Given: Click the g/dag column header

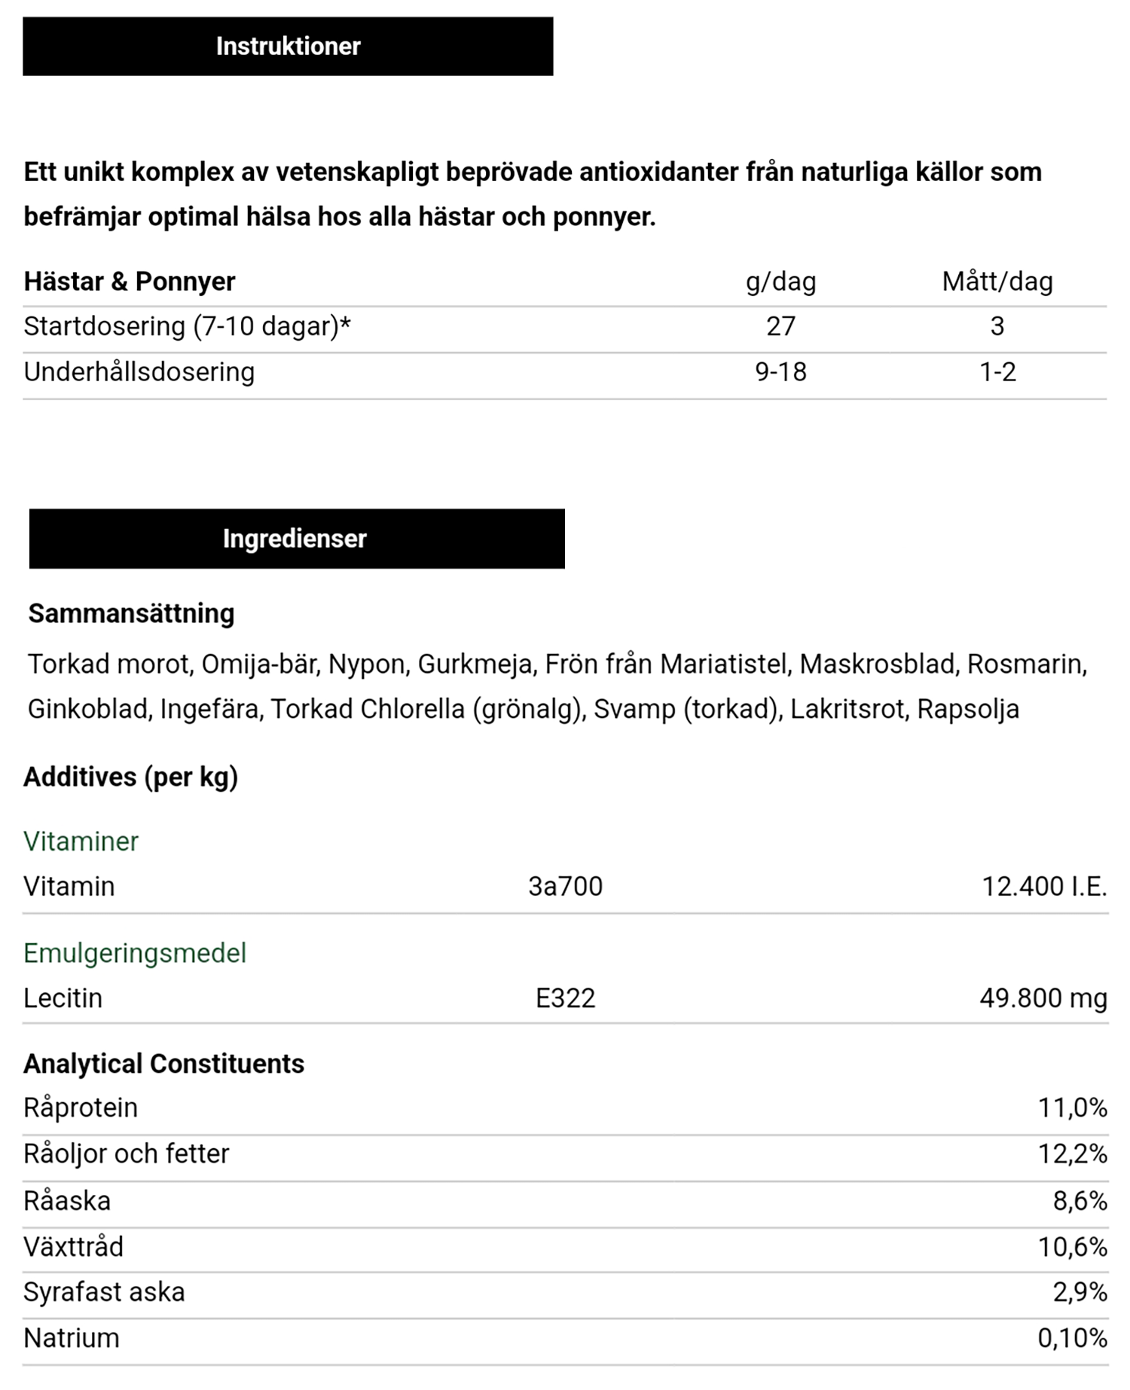Looking at the screenshot, I should (x=780, y=281).
